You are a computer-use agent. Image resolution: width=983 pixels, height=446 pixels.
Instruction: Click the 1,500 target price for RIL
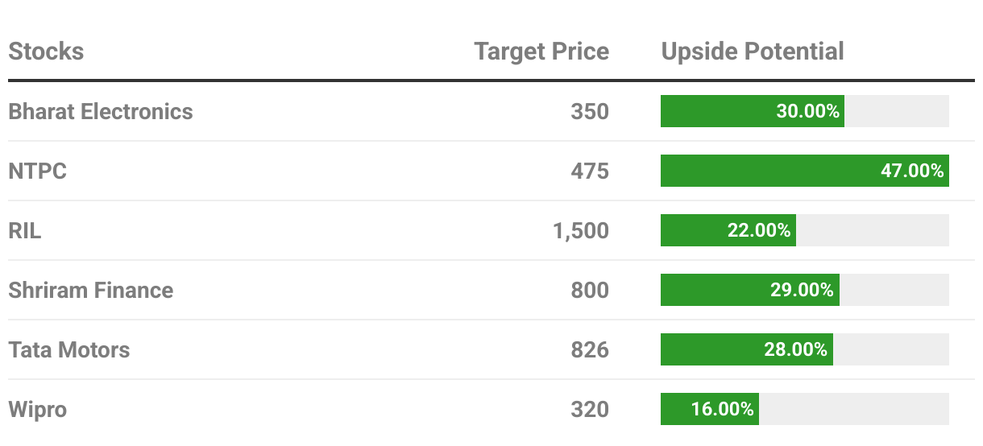pos(579,230)
